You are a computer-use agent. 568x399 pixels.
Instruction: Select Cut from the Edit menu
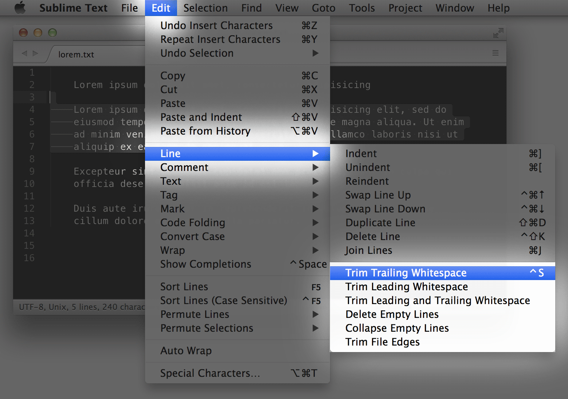tap(238, 89)
